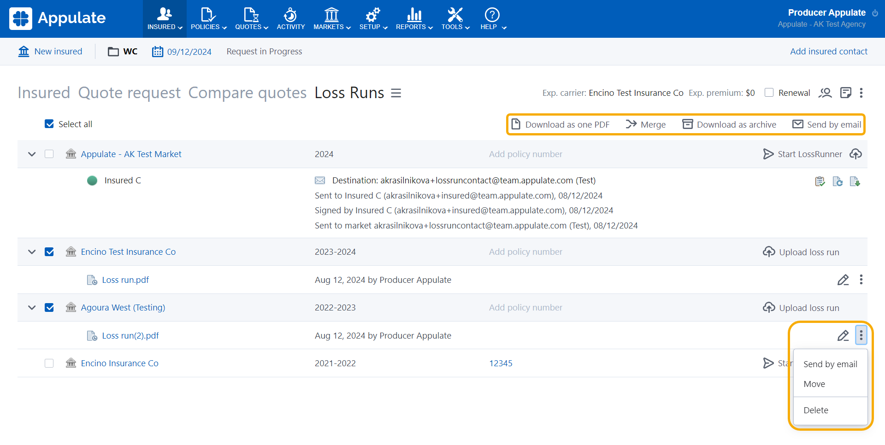Uncheck the Encino Test Insurance Co checkbox
Image resolution: width=885 pixels, height=445 pixels.
click(x=49, y=252)
